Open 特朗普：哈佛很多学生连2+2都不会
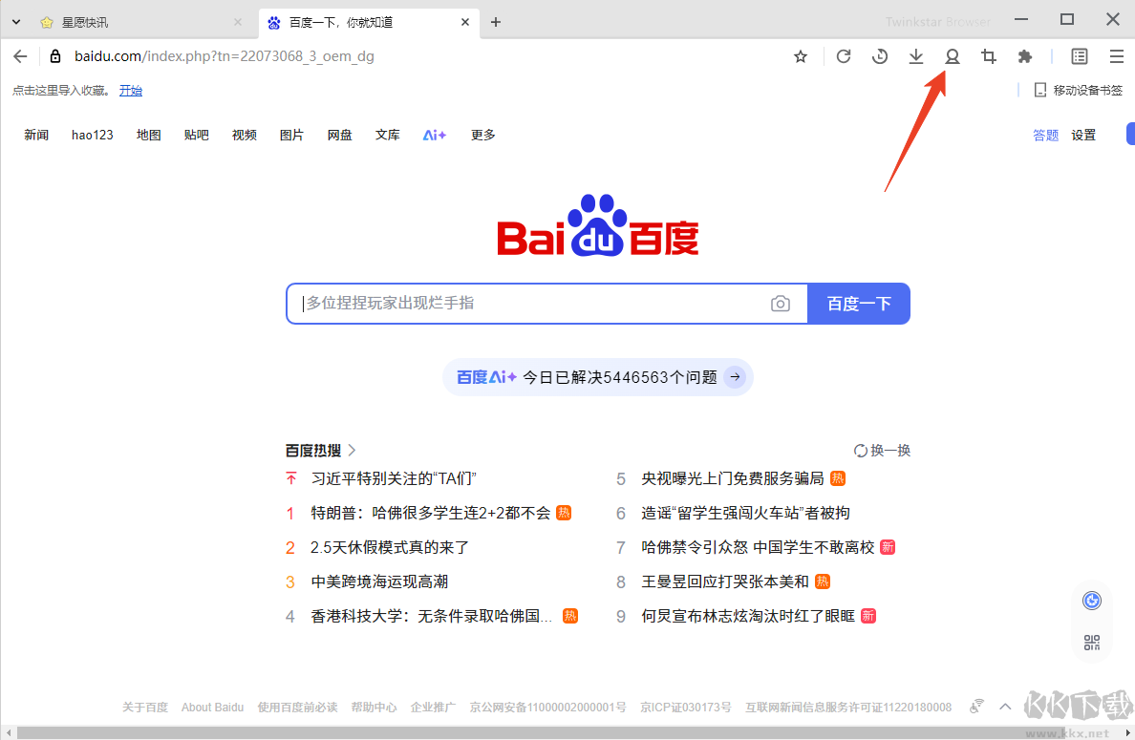Viewport: 1135px width, 740px height. tap(431, 513)
